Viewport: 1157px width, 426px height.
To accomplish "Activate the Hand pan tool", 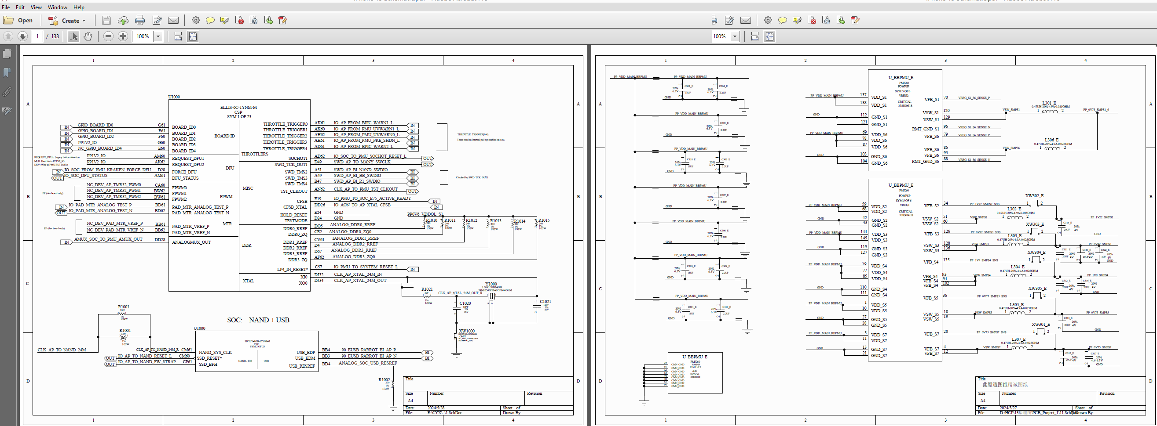I will 88,36.
